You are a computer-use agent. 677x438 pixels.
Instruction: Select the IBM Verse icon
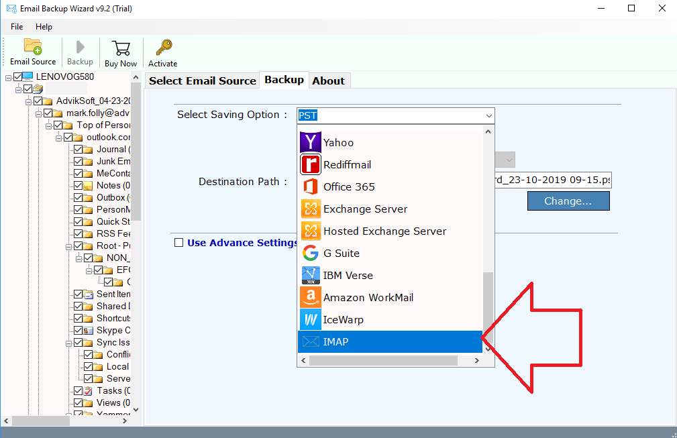[x=311, y=275]
